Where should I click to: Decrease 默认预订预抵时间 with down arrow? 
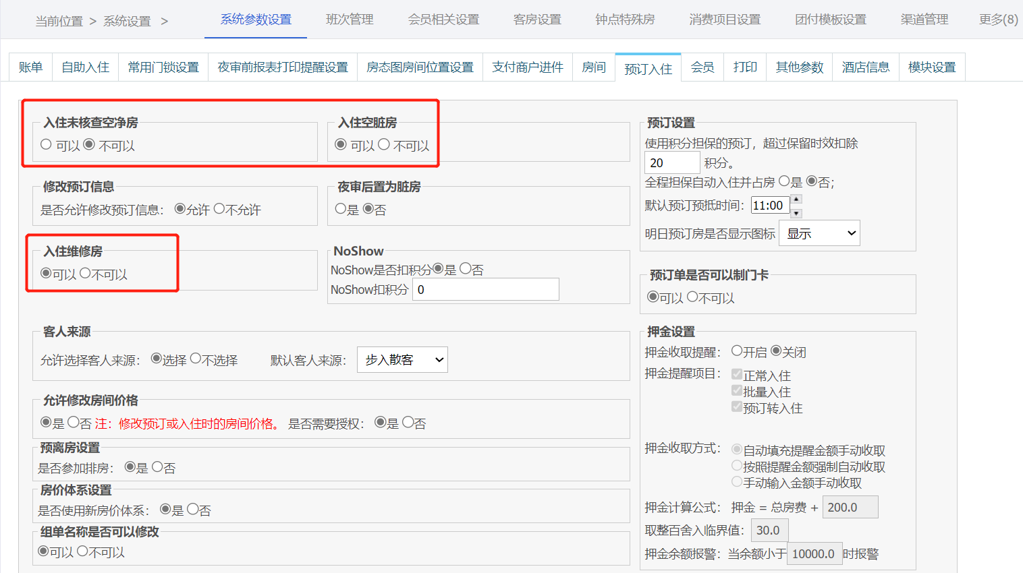point(796,213)
